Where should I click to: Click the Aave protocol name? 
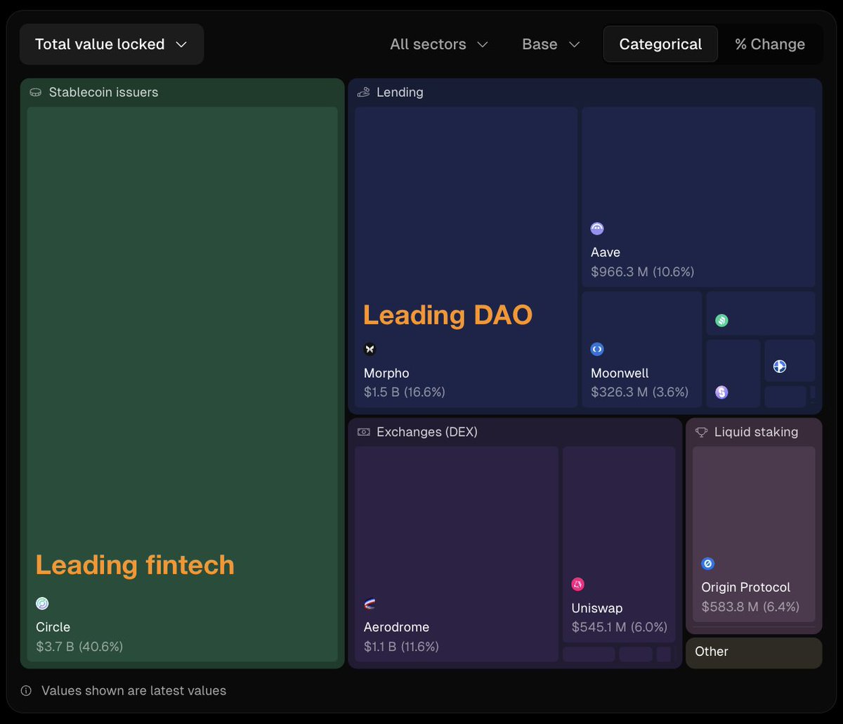606,252
